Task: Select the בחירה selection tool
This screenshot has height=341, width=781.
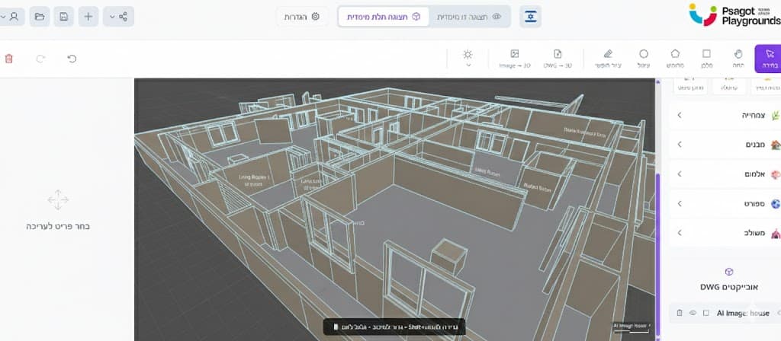Action: tap(769, 59)
